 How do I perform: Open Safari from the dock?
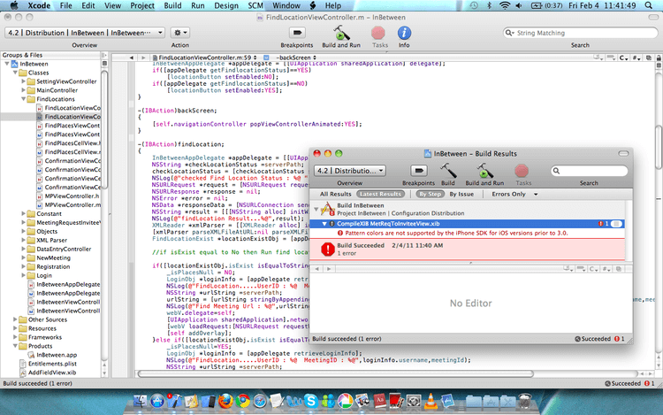coord(260,401)
